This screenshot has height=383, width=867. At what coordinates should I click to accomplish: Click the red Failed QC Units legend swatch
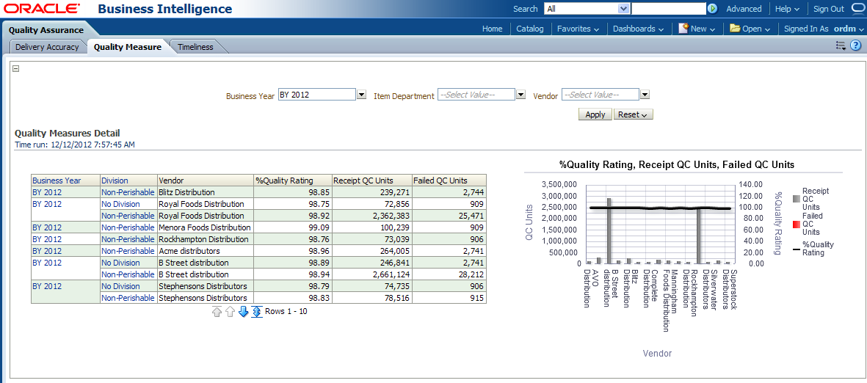(796, 225)
